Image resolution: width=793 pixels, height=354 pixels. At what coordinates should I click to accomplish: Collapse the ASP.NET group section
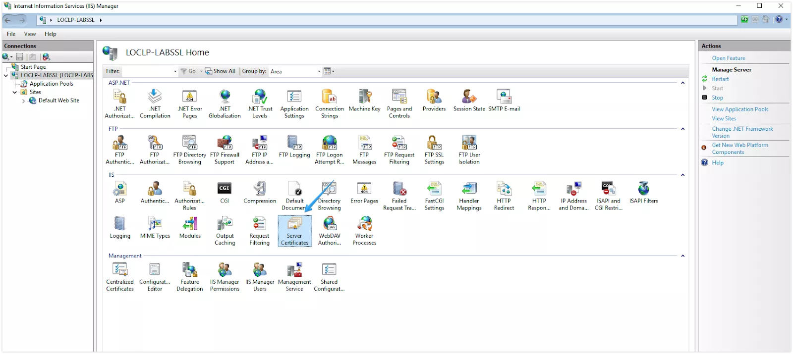tap(683, 83)
